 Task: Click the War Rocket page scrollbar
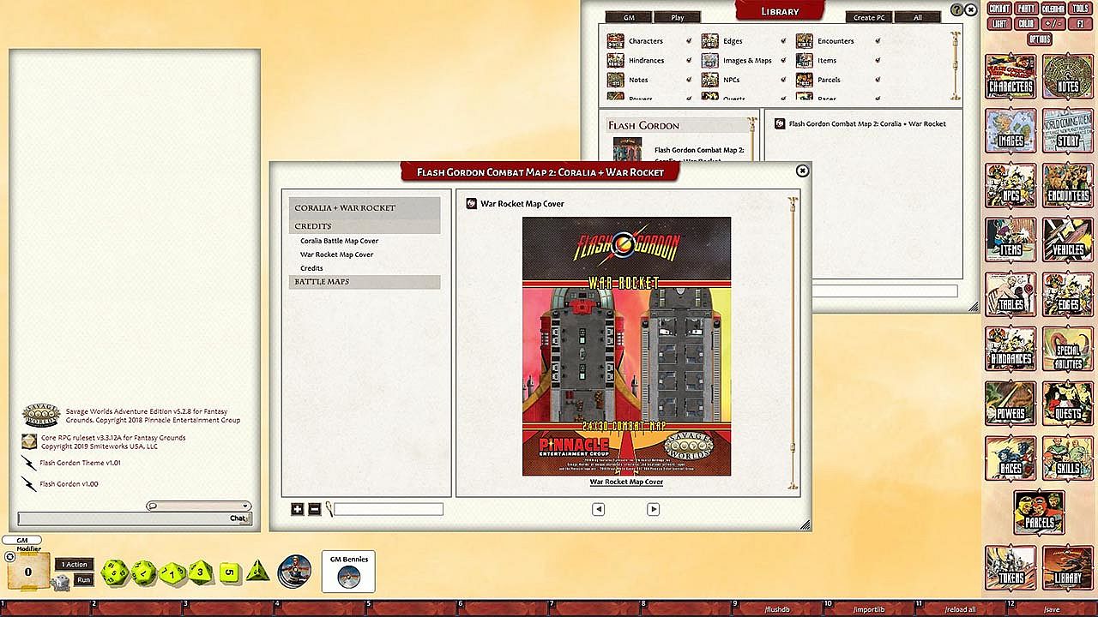pyautogui.click(x=793, y=343)
